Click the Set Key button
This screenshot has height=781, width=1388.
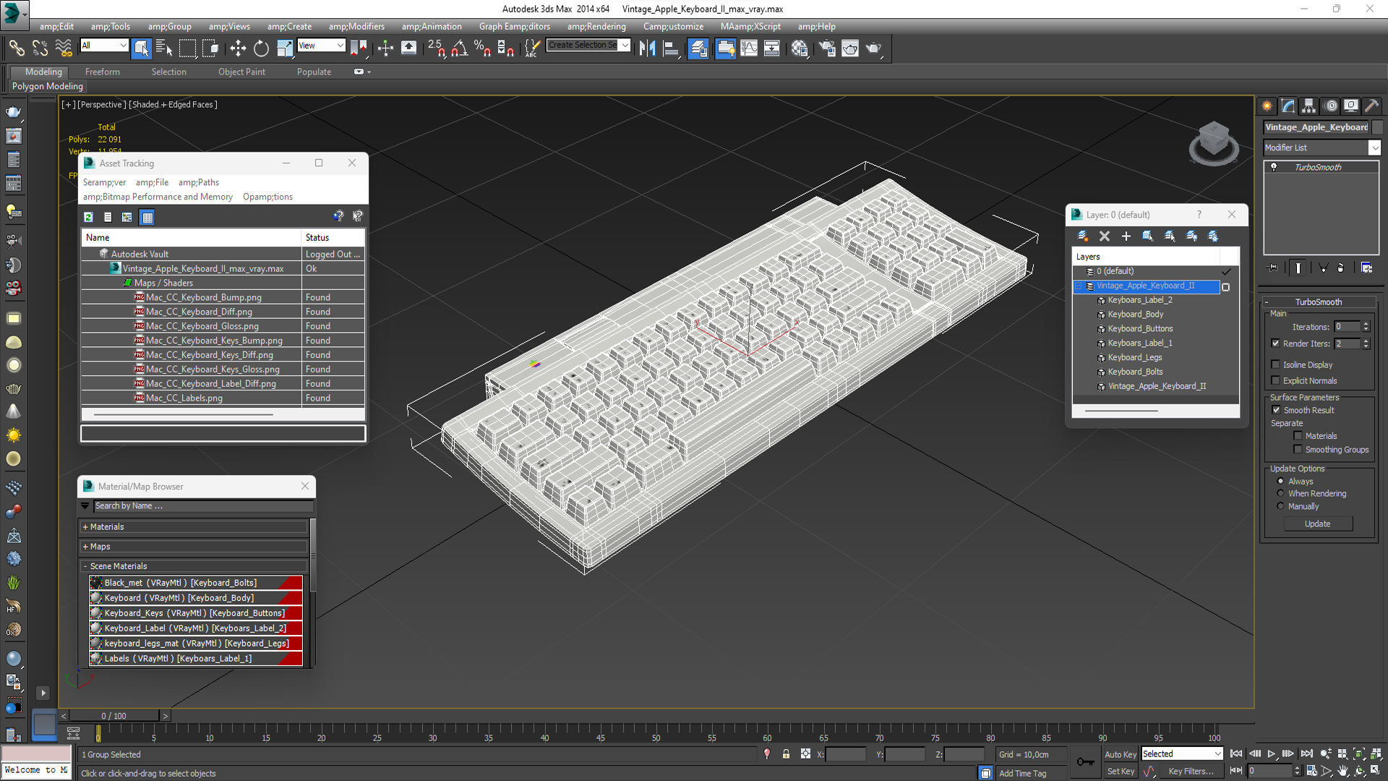tap(1121, 772)
